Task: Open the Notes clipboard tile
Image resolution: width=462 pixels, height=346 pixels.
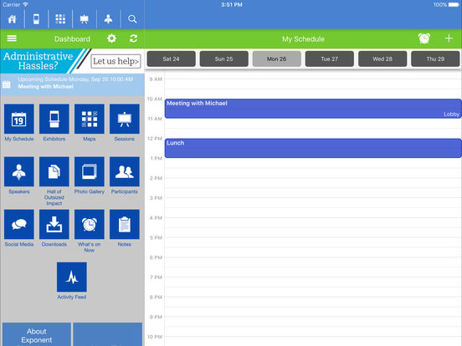Action: coord(125,225)
